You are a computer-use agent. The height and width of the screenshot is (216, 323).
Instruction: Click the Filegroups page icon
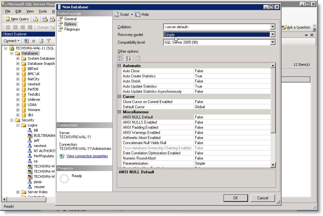(x=60, y=29)
